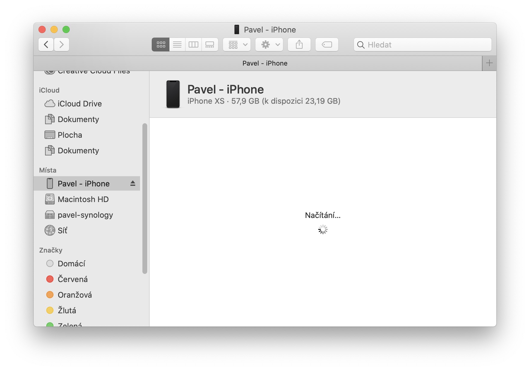Click the Načítání… loading text
530x371 pixels.
(x=323, y=215)
